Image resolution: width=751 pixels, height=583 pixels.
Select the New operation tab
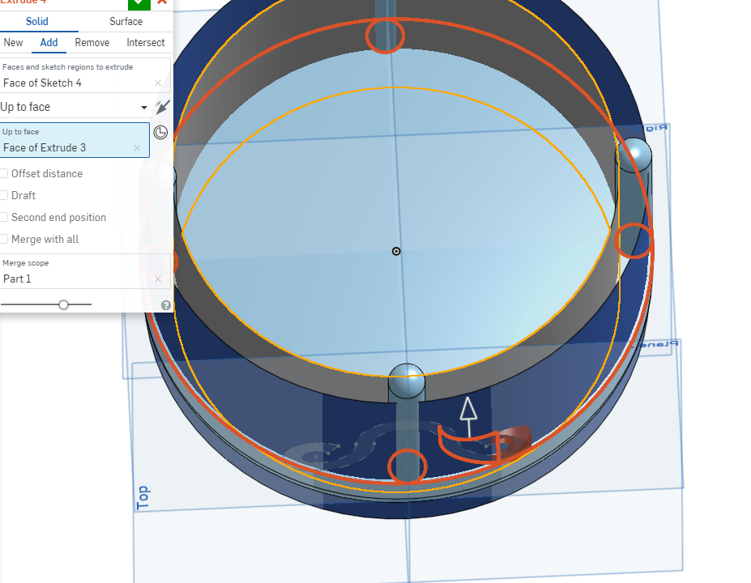[x=14, y=43]
